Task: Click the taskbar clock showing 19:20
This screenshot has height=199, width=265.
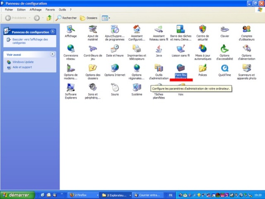Action: coord(258,195)
